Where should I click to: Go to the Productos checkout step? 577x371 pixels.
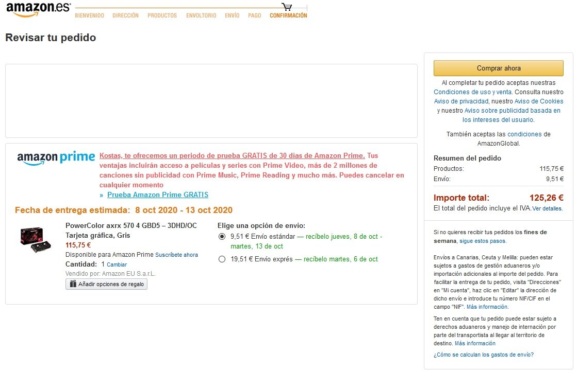[162, 15]
